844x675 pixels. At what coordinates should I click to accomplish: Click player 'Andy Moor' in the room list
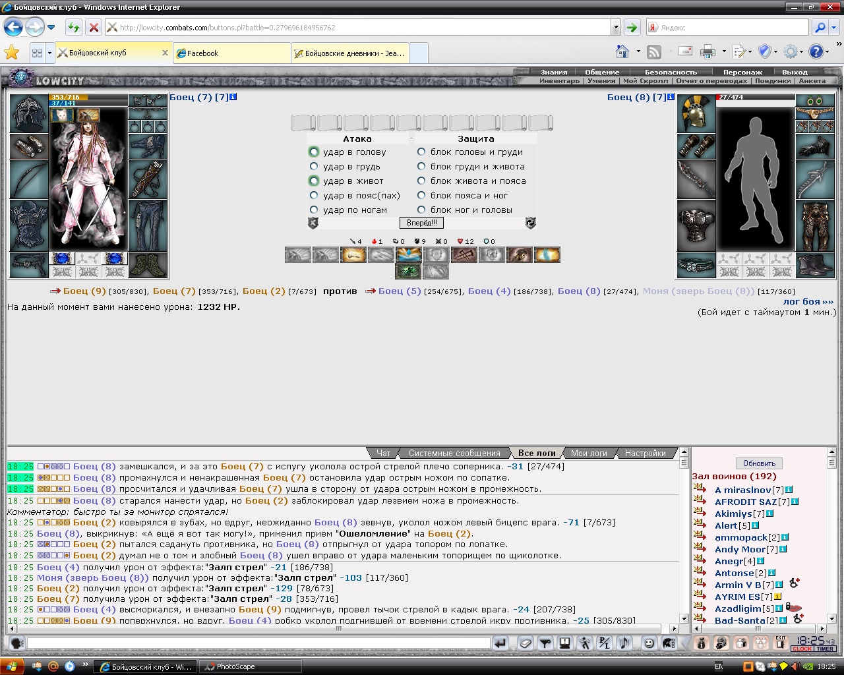click(740, 549)
